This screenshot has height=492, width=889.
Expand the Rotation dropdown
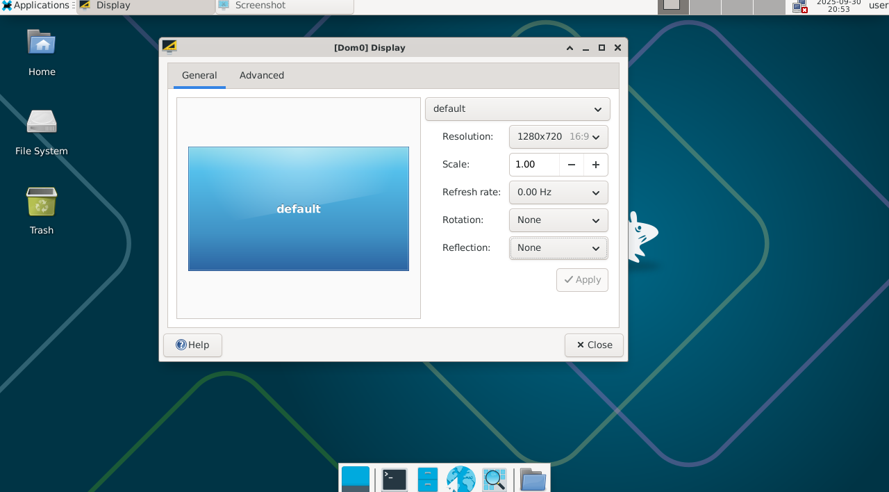coord(558,220)
